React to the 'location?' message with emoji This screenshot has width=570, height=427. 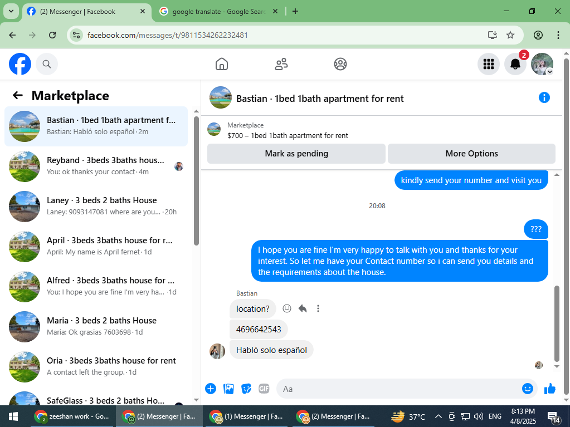coord(287,308)
